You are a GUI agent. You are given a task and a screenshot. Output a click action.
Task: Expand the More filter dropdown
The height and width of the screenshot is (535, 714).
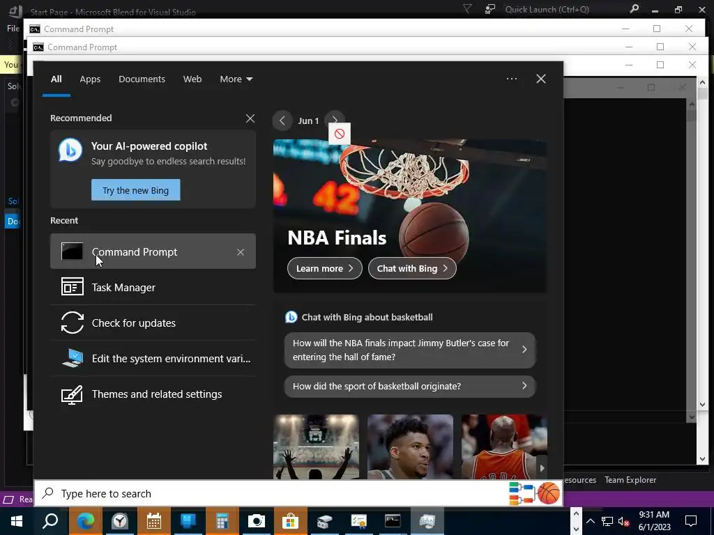(x=236, y=79)
